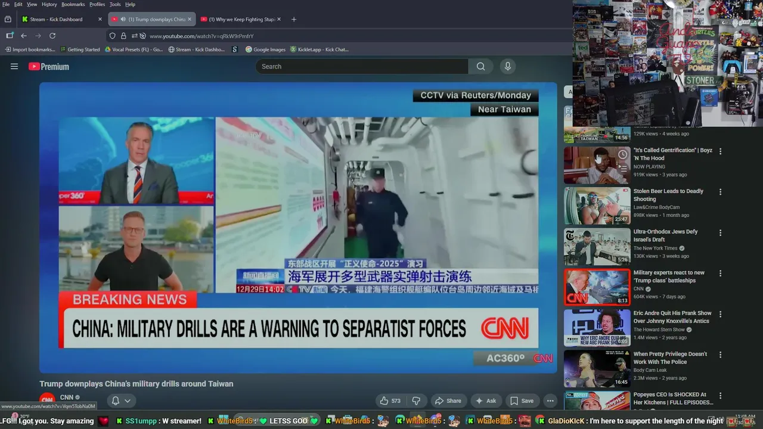Open options for Pretty Privilege video
The image size is (763, 429).
pyautogui.click(x=720, y=355)
